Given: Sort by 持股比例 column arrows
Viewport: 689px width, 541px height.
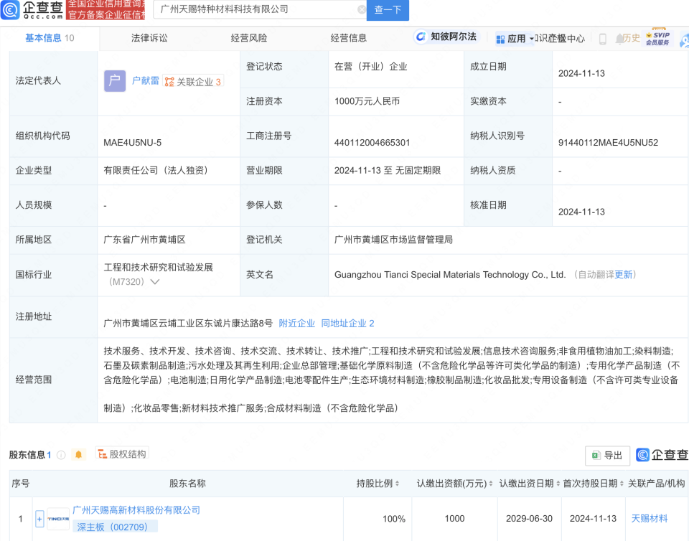Looking at the screenshot, I should tap(397, 484).
